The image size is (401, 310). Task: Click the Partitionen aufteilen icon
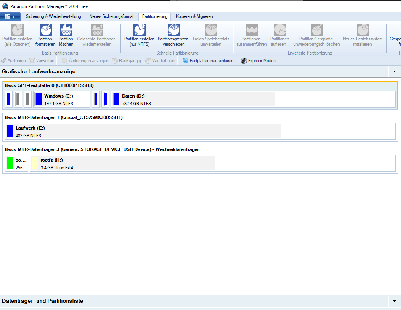[280, 30]
